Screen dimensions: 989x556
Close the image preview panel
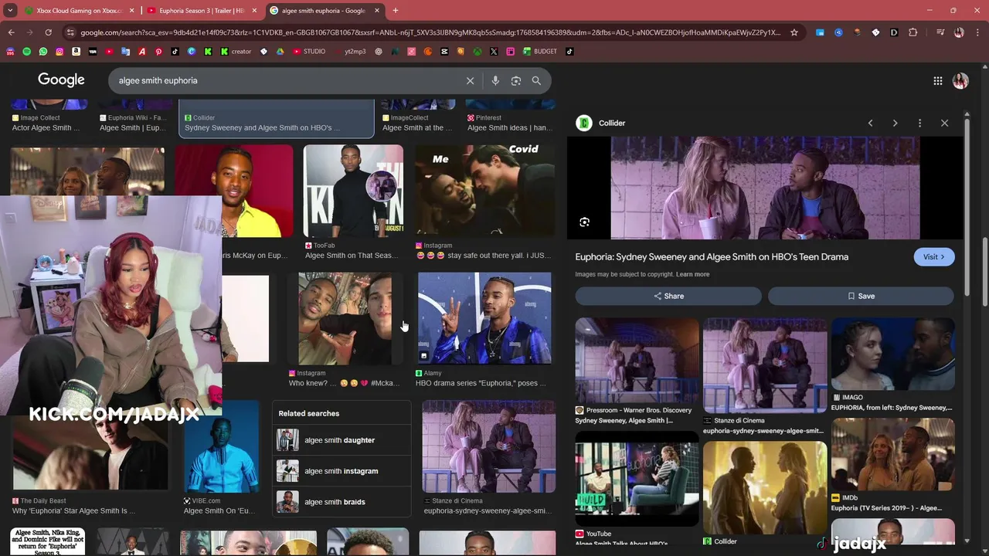coord(944,123)
